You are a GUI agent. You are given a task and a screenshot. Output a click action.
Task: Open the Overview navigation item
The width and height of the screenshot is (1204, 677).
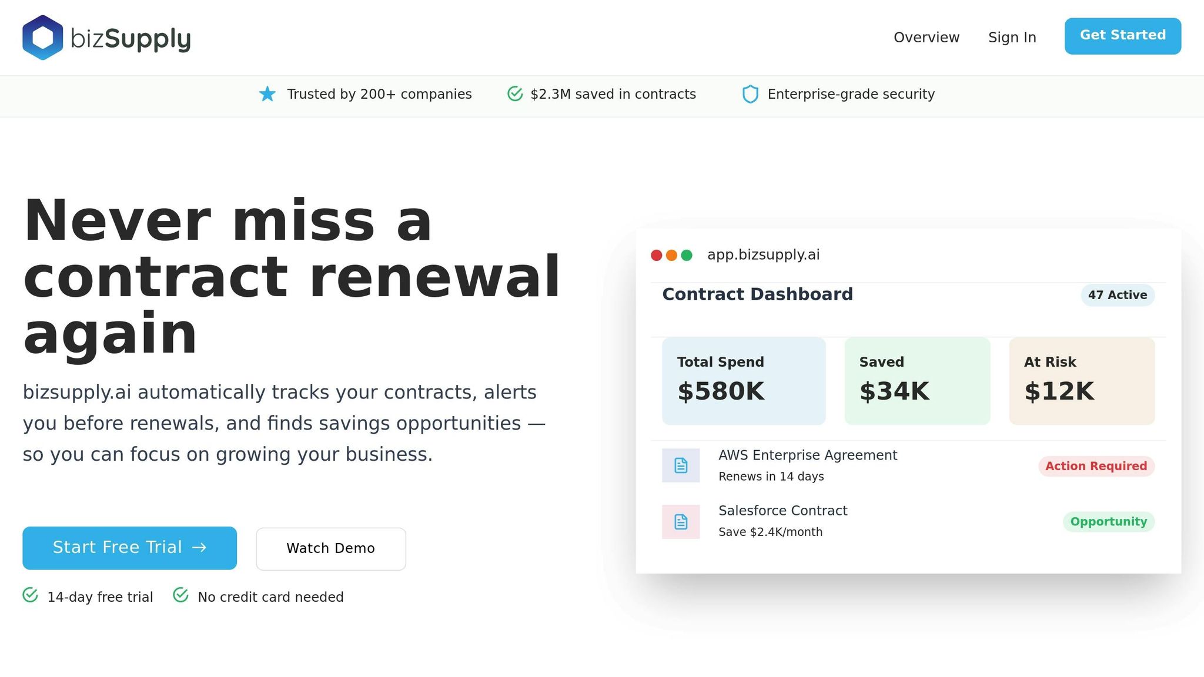click(x=926, y=38)
